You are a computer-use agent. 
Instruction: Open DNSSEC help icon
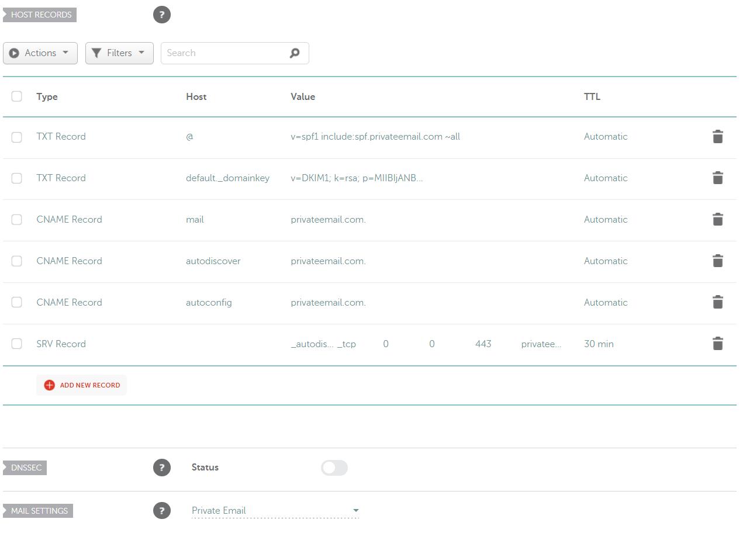162,468
